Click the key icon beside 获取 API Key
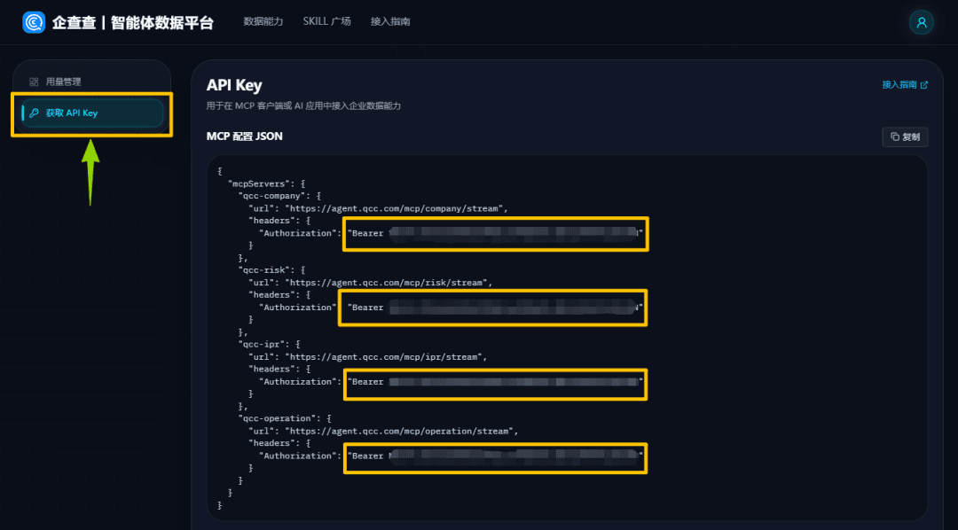Viewport: 958px width, 530px height. (x=35, y=113)
